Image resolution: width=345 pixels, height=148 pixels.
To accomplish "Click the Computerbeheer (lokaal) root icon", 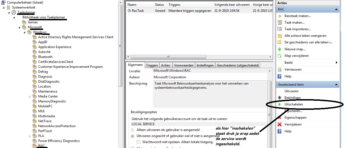I will [x=3, y=2].
